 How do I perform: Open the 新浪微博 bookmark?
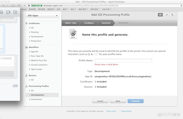[x=32, y=9]
